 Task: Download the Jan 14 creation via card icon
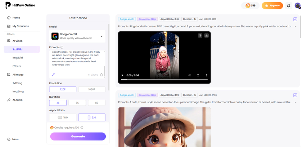295,95
